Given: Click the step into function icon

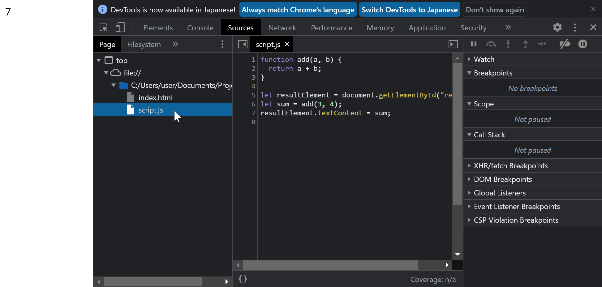Looking at the screenshot, I should point(508,44).
